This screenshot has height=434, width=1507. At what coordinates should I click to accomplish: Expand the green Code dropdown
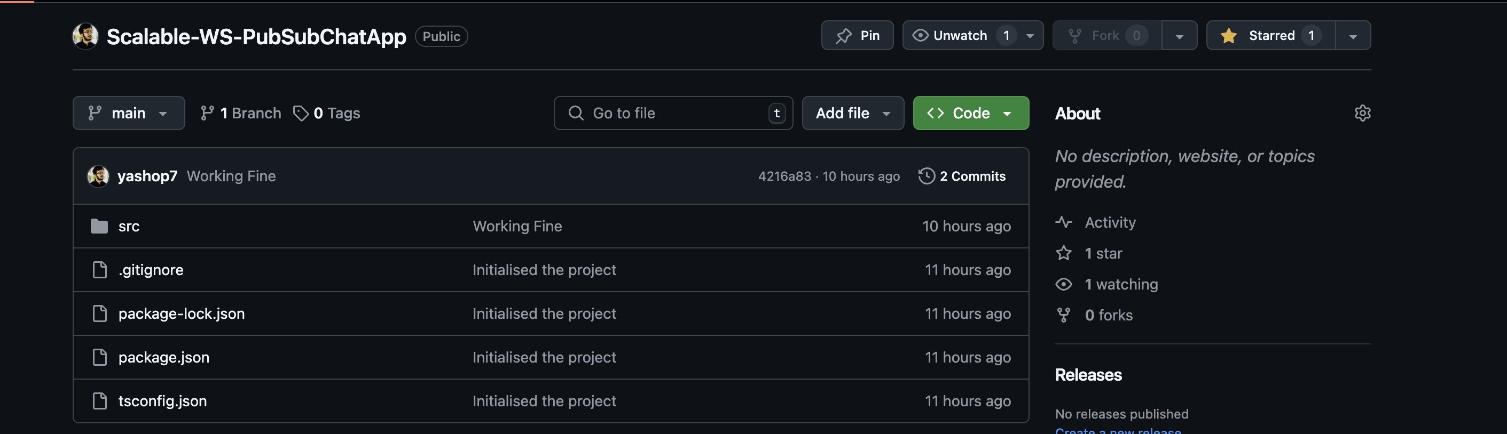click(x=970, y=114)
